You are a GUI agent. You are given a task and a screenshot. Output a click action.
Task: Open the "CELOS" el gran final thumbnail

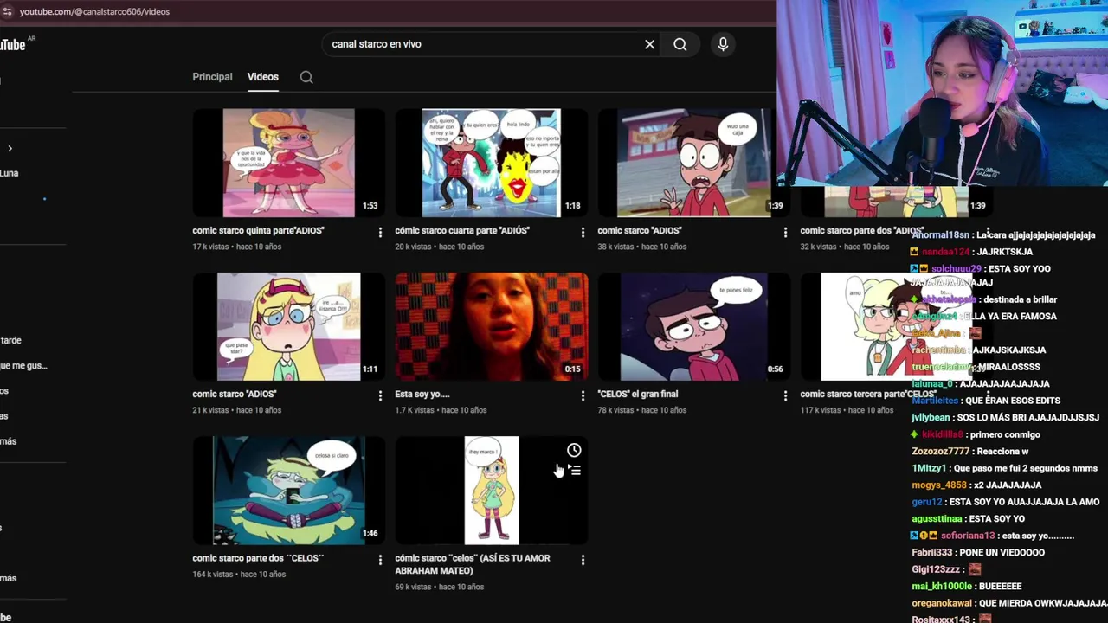pyautogui.click(x=693, y=326)
